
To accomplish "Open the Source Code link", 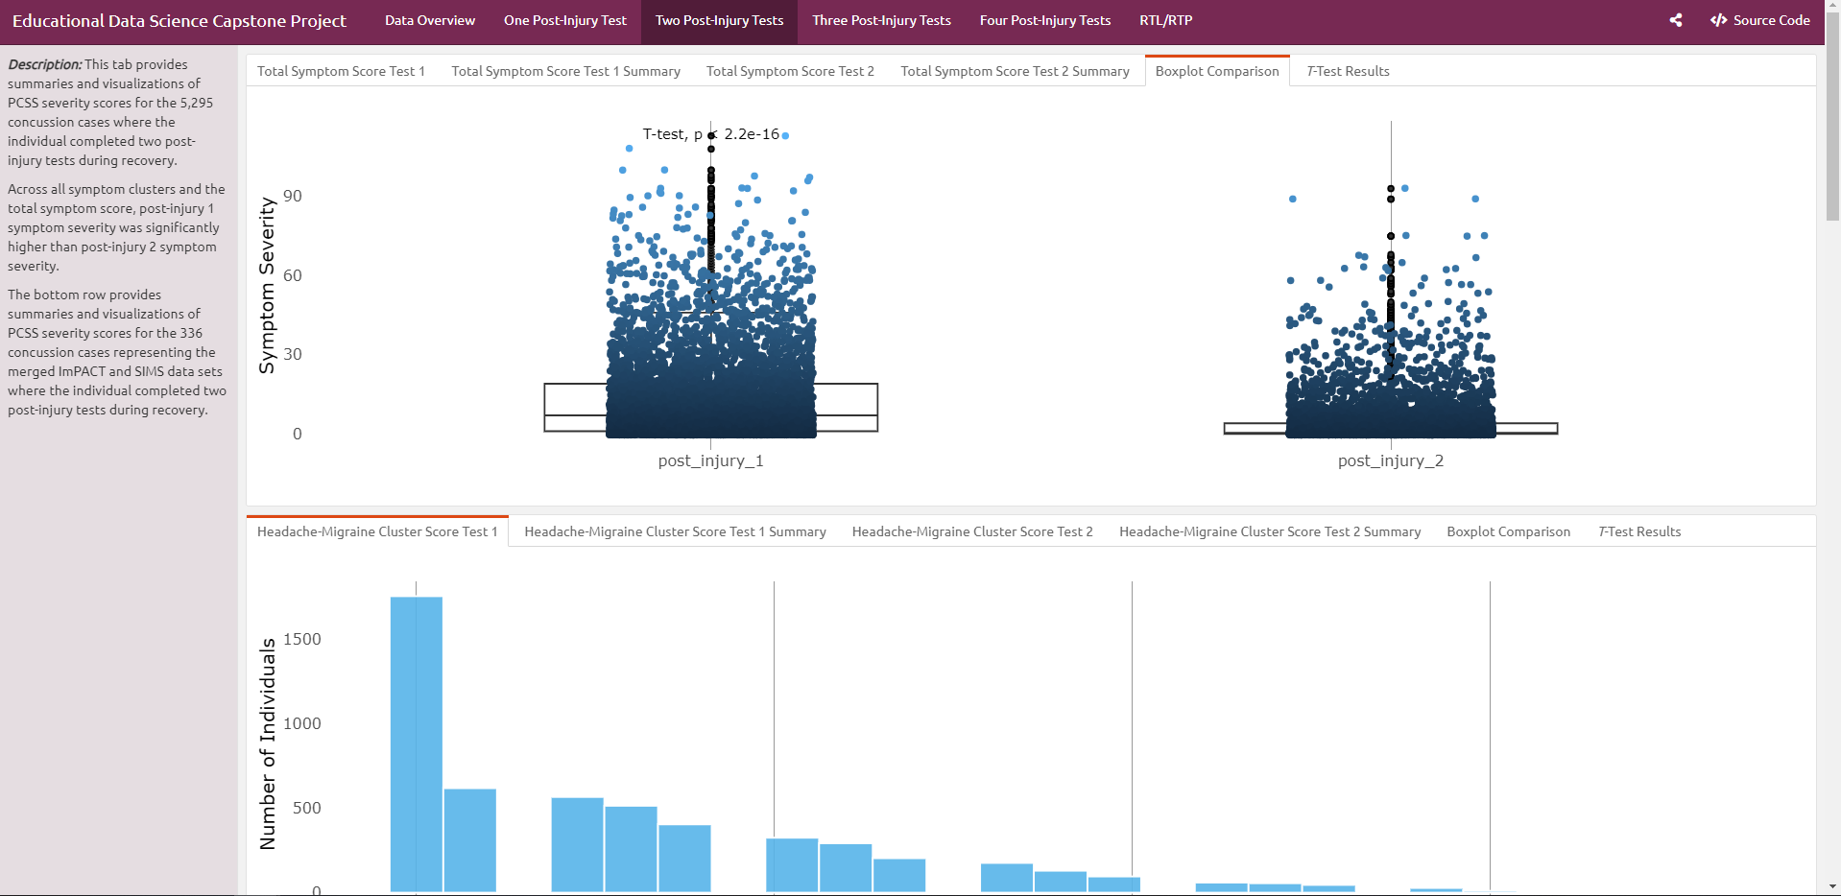I will [1760, 20].
